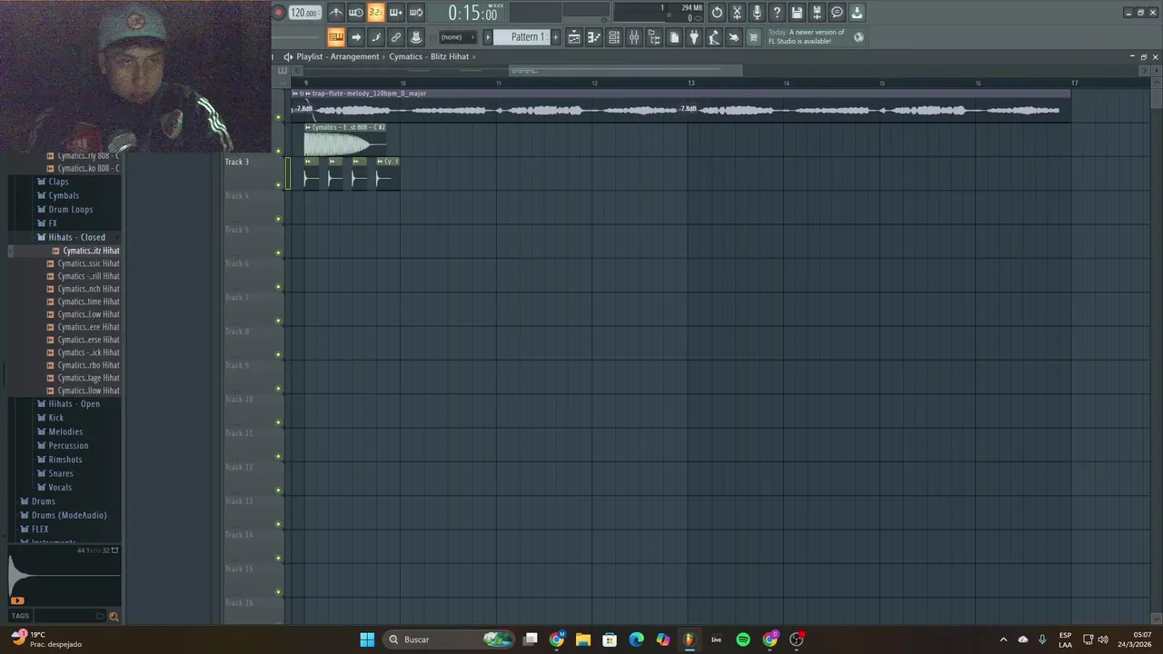Open the Piano roll view icon
Image resolution: width=1163 pixels, height=654 pixels.
coord(594,37)
